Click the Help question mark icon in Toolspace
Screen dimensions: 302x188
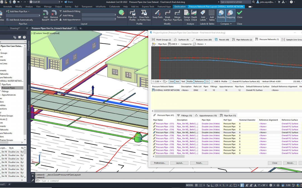[24, 37]
